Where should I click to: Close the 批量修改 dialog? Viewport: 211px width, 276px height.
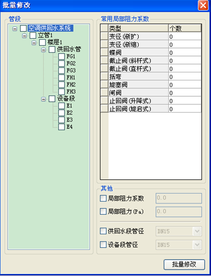click(x=203, y=5)
